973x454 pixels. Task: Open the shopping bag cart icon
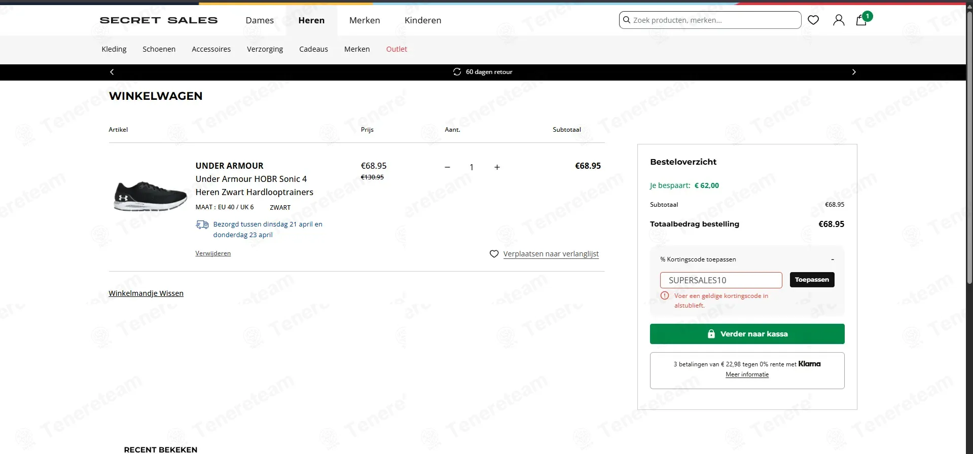[x=861, y=20]
